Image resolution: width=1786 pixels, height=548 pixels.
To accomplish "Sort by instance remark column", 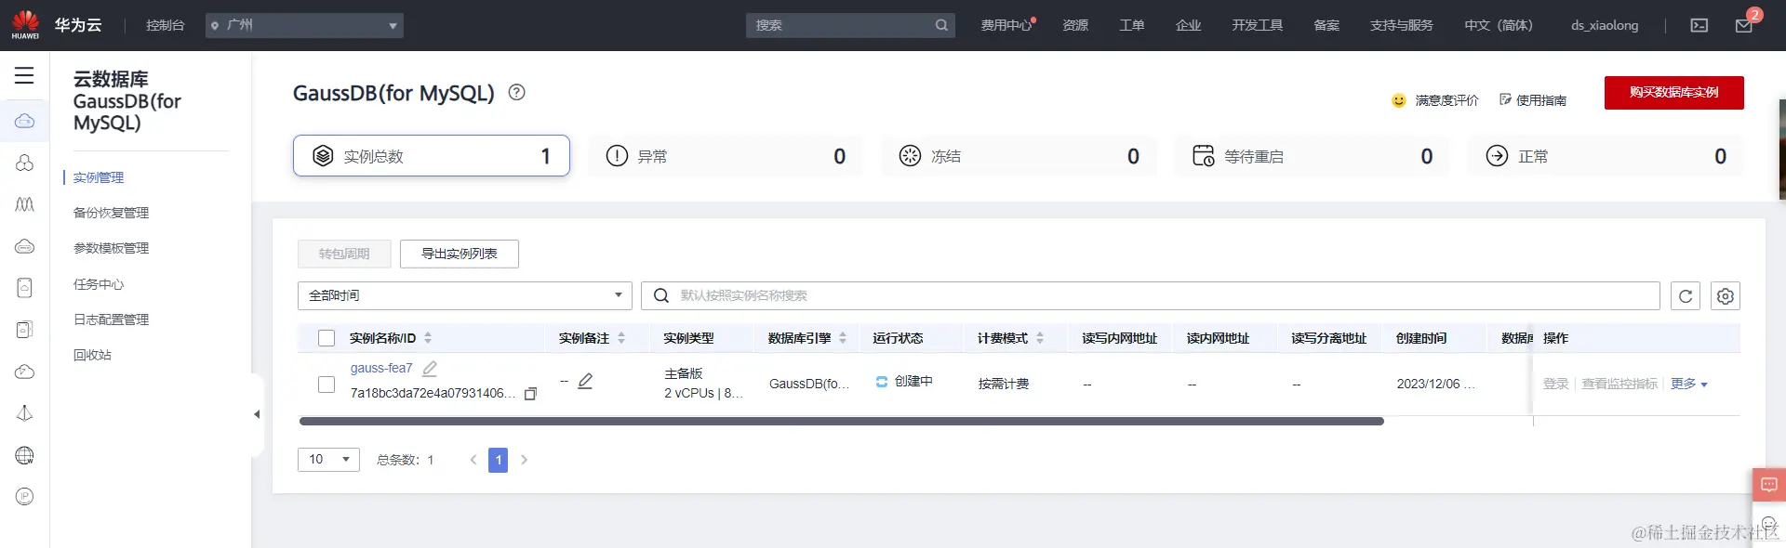I will click(x=621, y=338).
